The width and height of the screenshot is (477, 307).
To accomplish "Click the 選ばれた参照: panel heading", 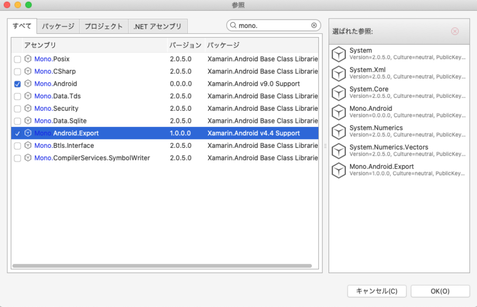I will 352,32.
